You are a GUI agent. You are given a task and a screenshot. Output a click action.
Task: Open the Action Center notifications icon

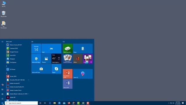tap(183, 103)
